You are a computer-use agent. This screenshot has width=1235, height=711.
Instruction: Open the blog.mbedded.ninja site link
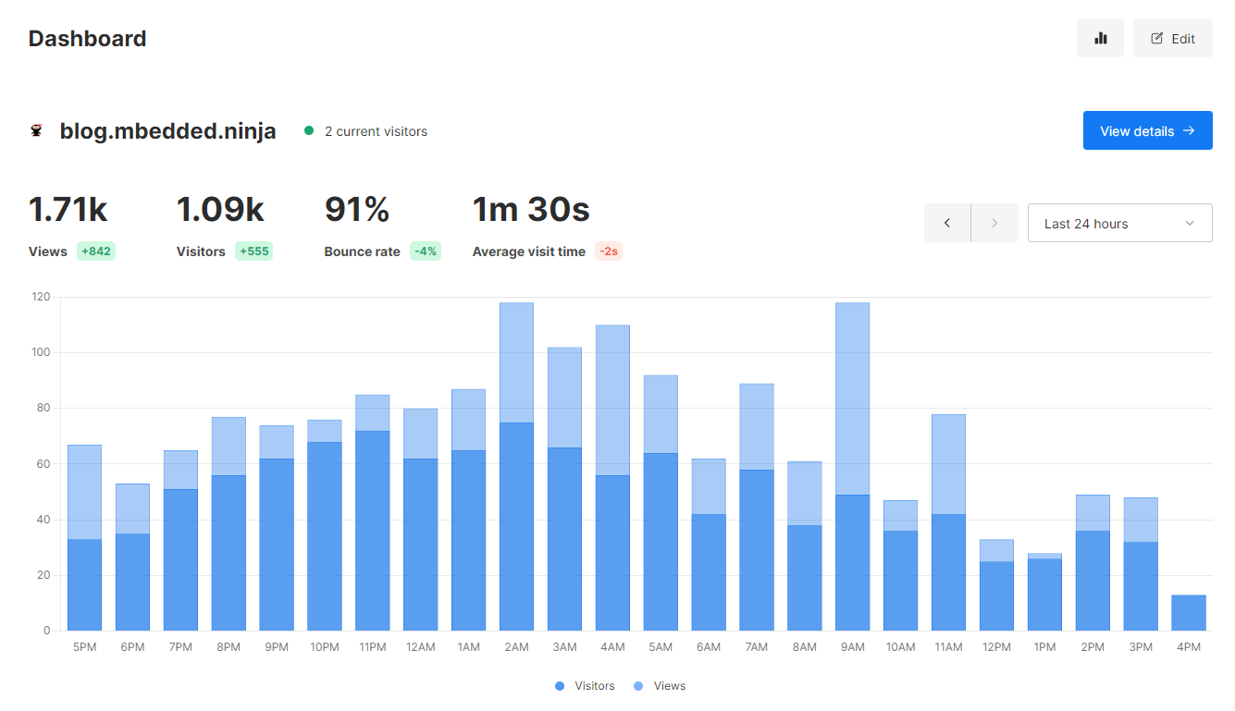tap(167, 131)
